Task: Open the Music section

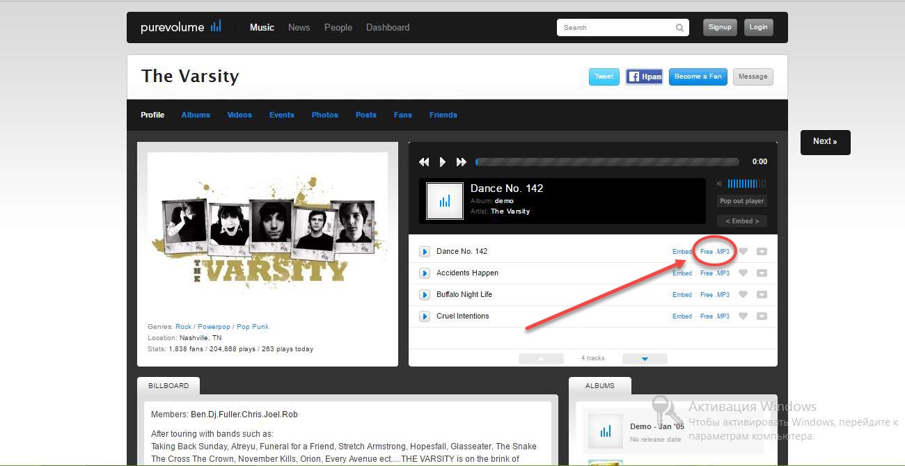Action: coord(262,28)
